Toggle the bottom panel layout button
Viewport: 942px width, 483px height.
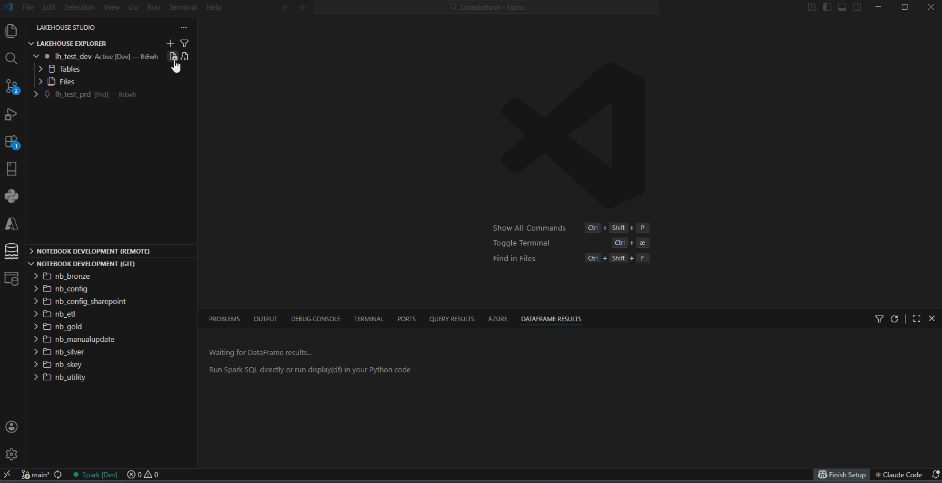click(x=842, y=7)
